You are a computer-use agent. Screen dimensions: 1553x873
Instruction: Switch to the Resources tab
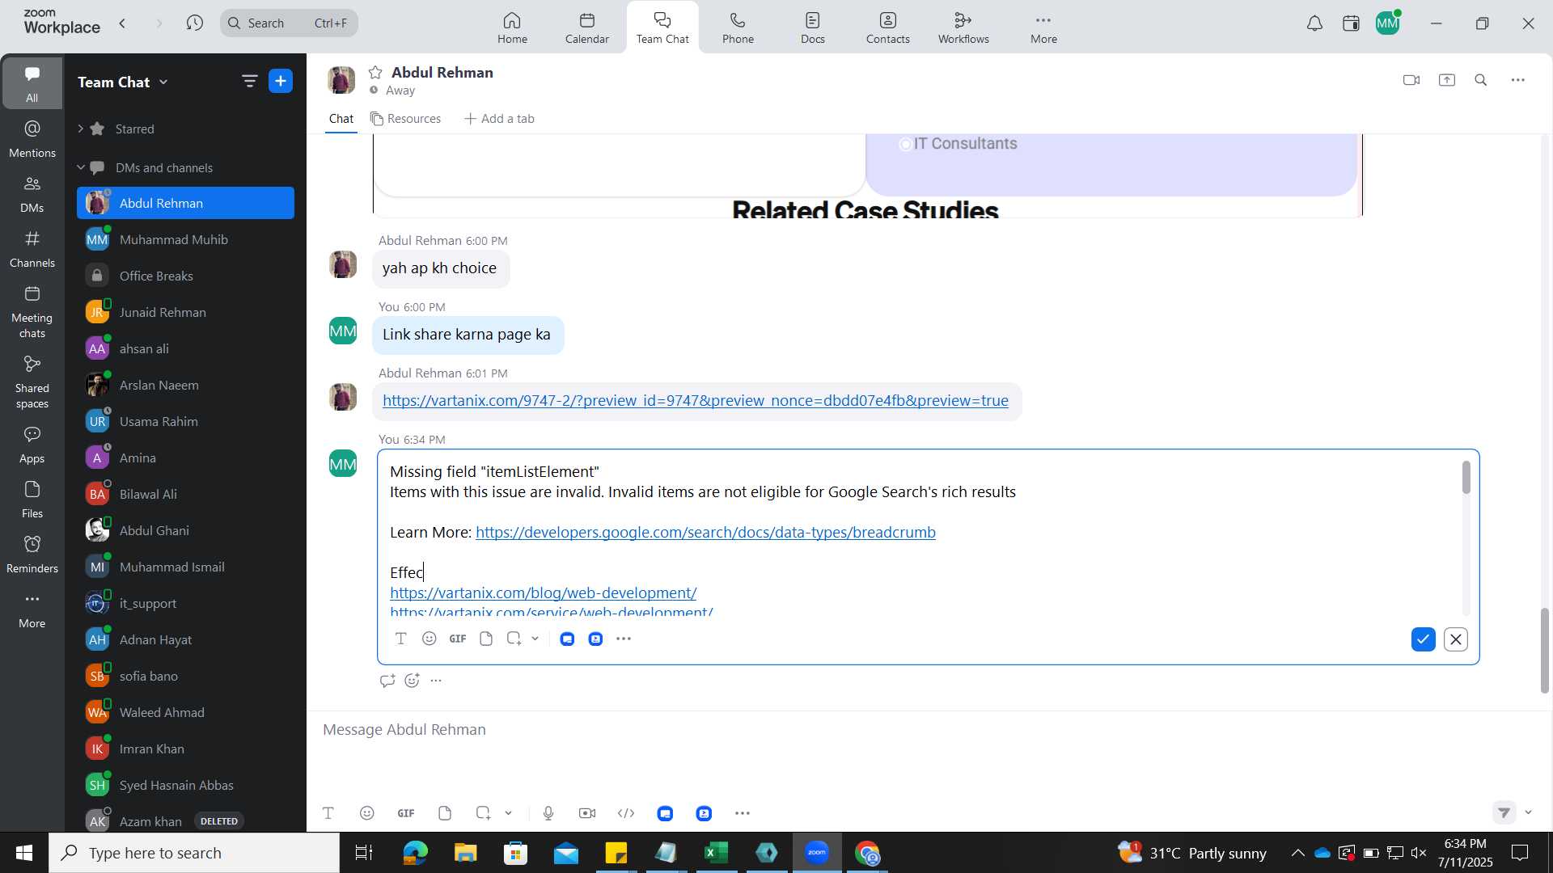click(x=406, y=119)
